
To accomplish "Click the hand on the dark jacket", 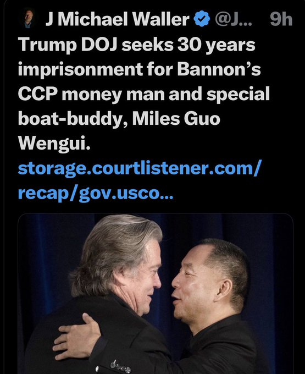I will tap(77, 337).
